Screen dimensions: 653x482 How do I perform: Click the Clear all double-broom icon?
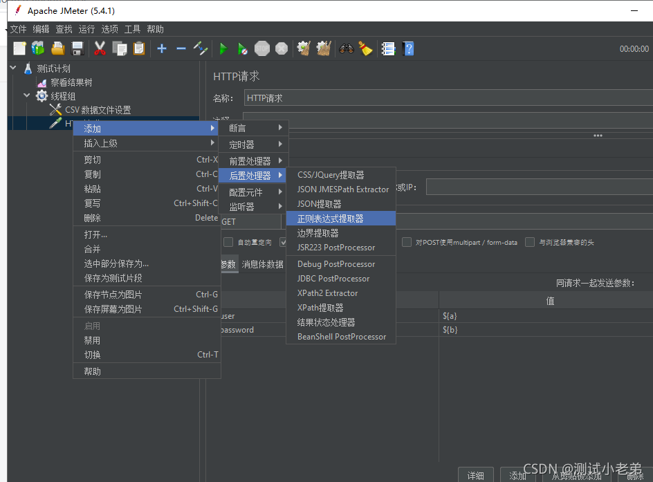pyautogui.click(x=324, y=48)
